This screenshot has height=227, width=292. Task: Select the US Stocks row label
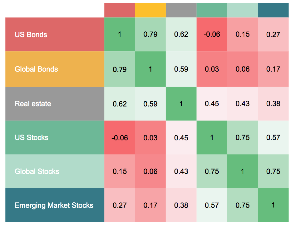click(55, 137)
